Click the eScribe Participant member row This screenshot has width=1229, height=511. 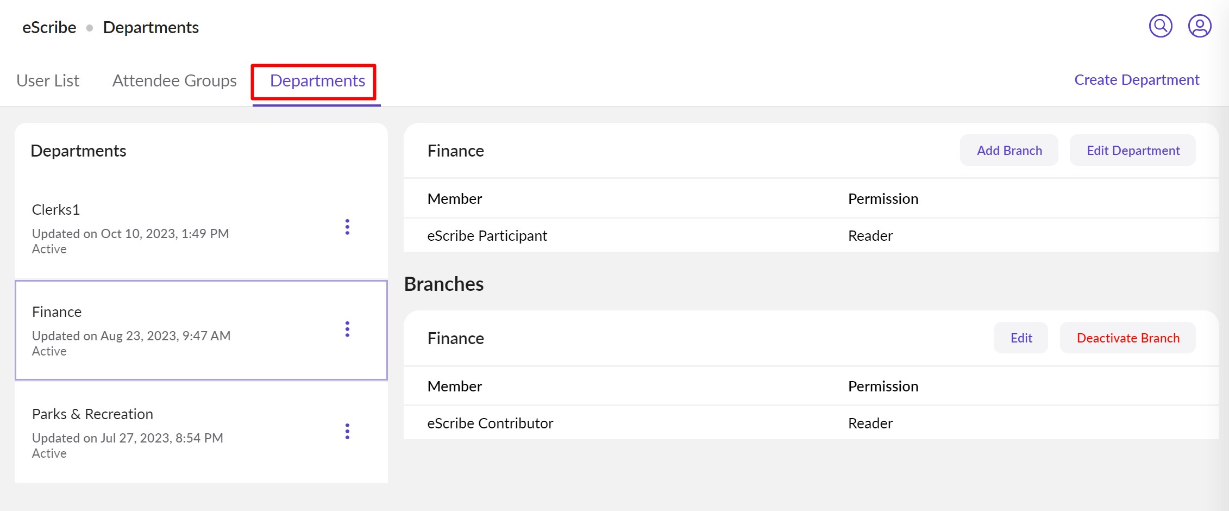click(x=487, y=236)
